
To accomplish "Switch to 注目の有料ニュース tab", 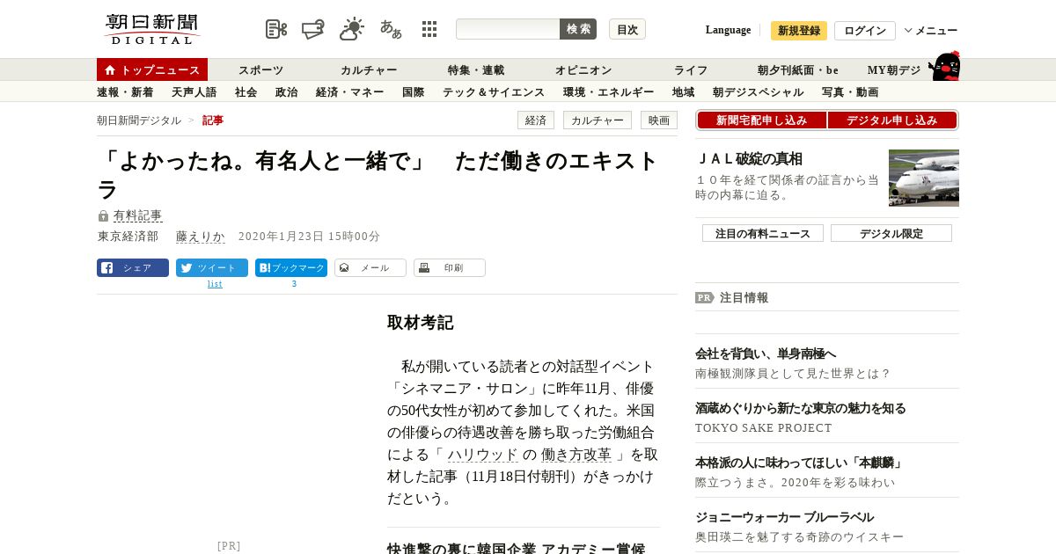I will [x=763, y=233].
